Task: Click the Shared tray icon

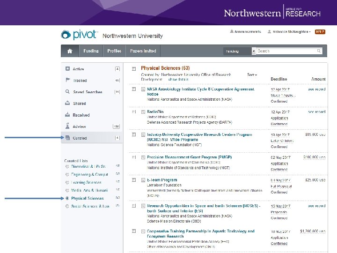Action: point(67,103)
